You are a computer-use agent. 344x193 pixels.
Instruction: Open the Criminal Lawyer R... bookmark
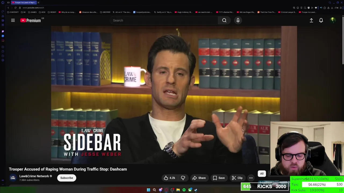click(x=287, y=12)
